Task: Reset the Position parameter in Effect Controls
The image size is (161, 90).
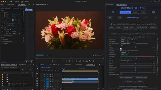Action: tap(23, 14)
